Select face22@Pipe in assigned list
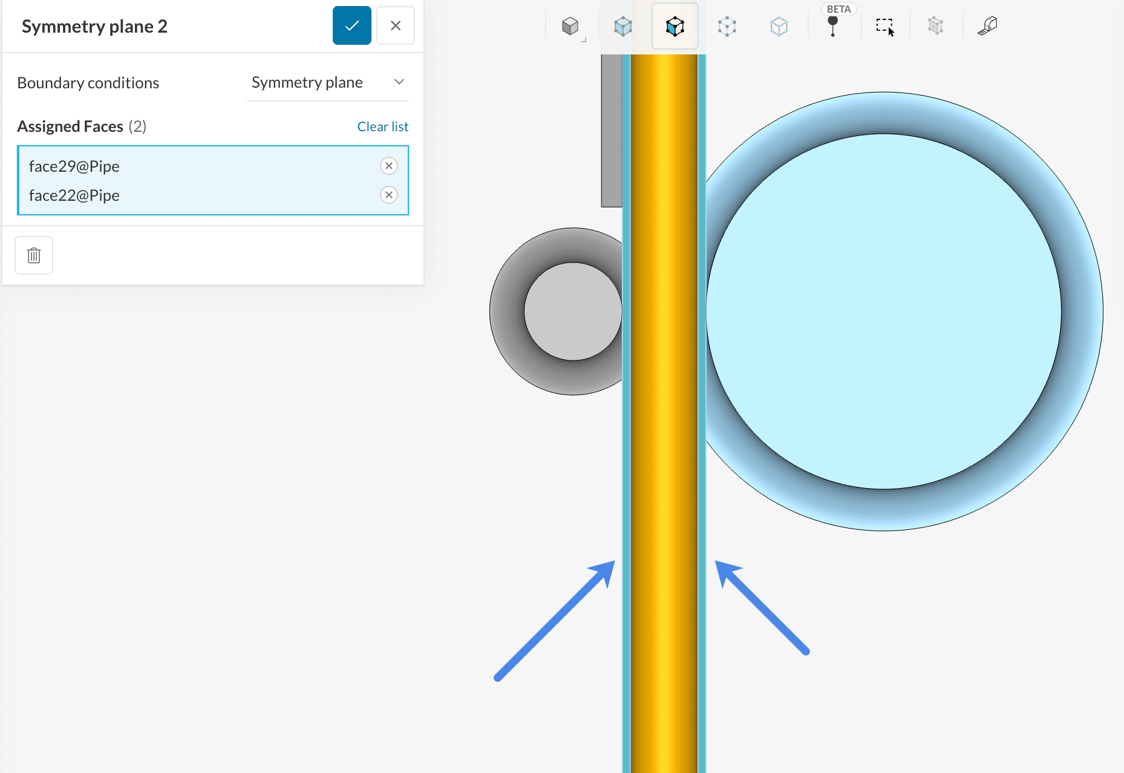This screenshot has height=773, width=1124. [74, 195]
